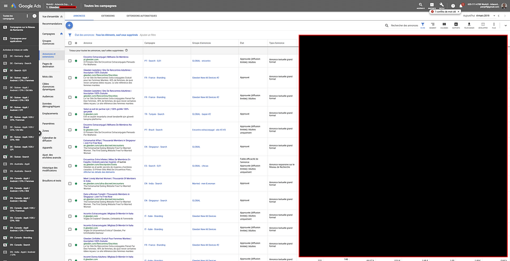Open the PT - Search - 0,01 campaign link
The image size is (510, 261).
pyautogui.click(x=152, y=60)
